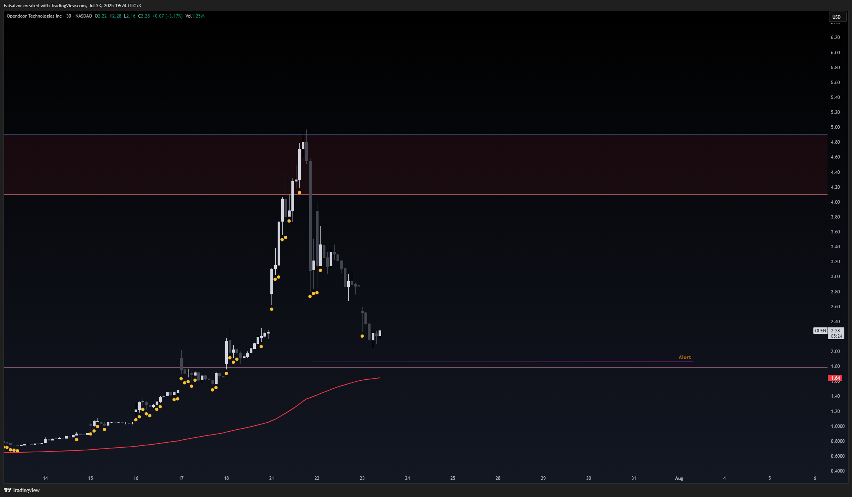Click the 4.60 price axis label
The height and width of the screenshot is (497, 852).
pyautogui.click(x=835, y=157)
